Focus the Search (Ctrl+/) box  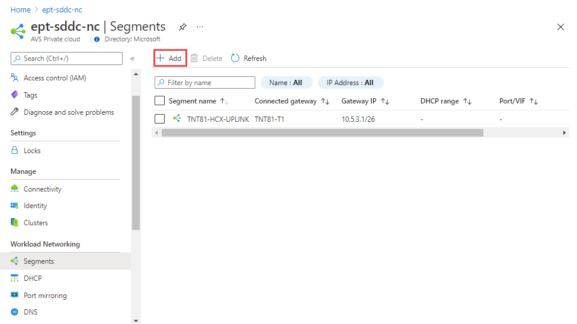pos(66,59)
